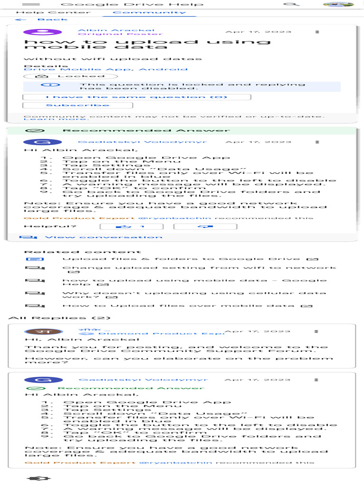Switch to the Community tab
This screenshot has width=364, height=485.
pyautogui.click(x=149, y=12)
